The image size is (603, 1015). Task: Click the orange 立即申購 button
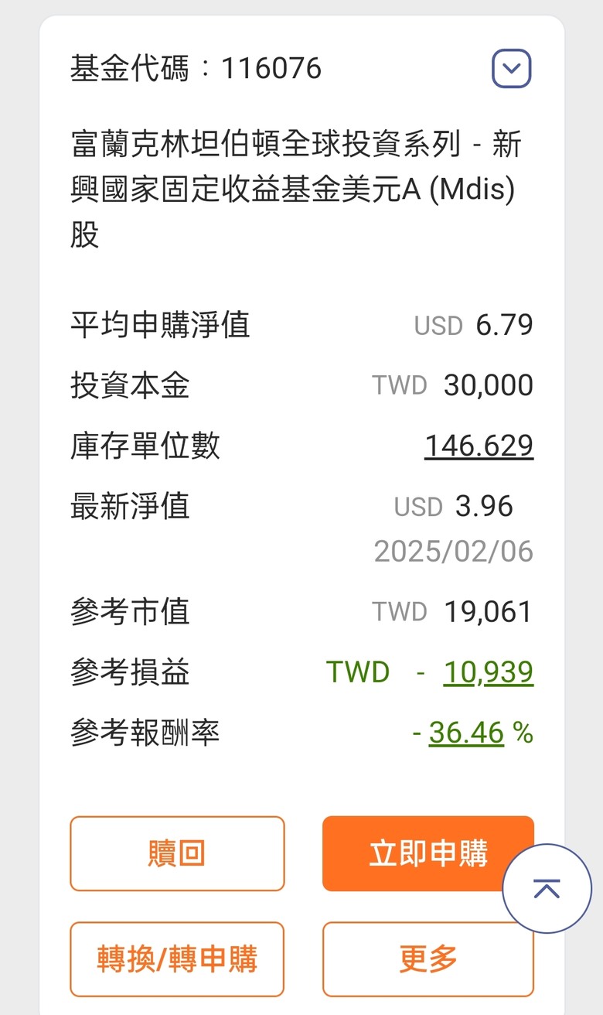pos(428,853)
